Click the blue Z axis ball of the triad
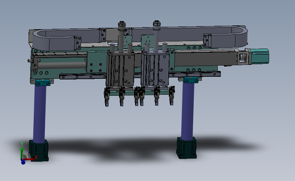 [x=23, y=162]
